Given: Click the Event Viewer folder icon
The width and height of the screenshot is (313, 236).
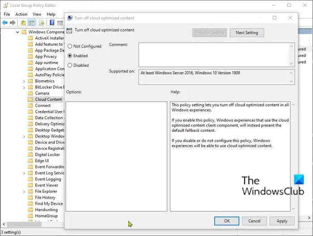Looking at the screenshot, I should point(30,185).
